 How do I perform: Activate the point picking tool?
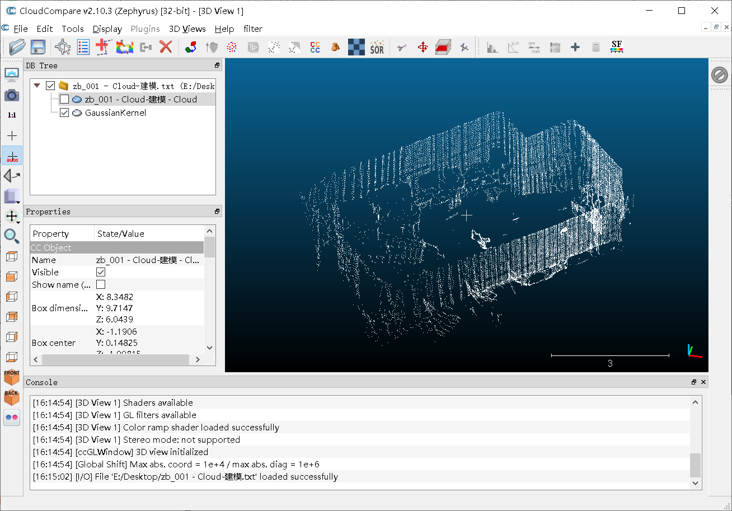[x=63, y=47]
